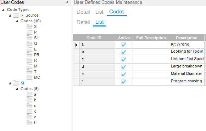This screenshot has width=206, height=131.
Task: Uncheck Active for code b
Action: pos(124,52)
